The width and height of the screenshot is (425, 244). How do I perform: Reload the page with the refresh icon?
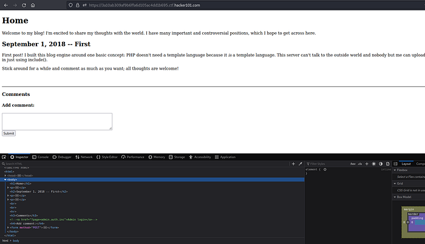[x=24, y=5]
